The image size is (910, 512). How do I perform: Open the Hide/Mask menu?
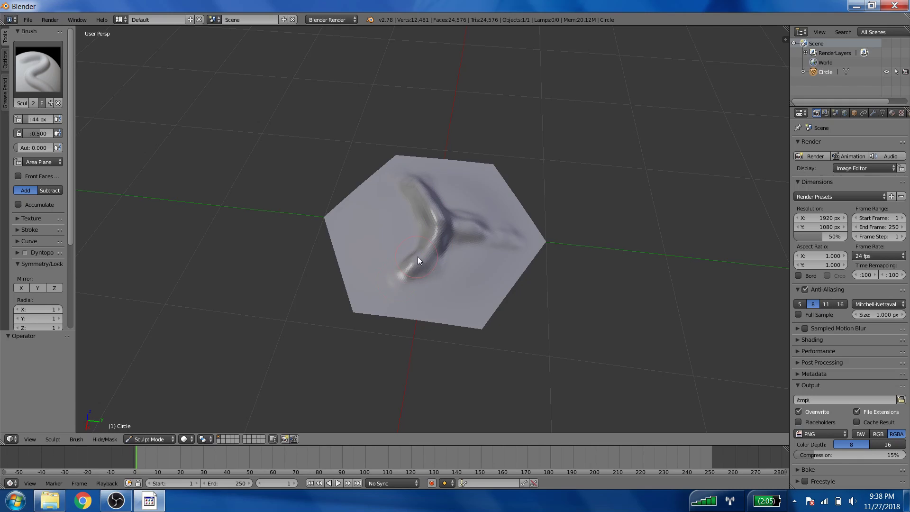[x=104, y=439]
